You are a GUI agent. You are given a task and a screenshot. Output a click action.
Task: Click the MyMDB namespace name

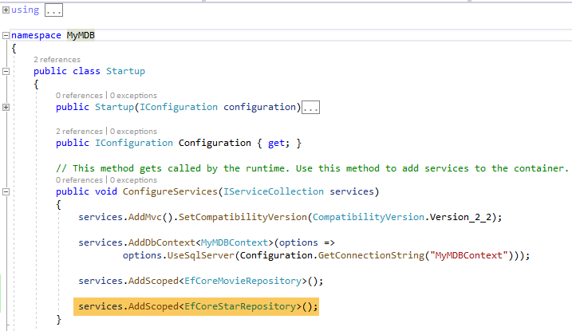coord(81,35)
